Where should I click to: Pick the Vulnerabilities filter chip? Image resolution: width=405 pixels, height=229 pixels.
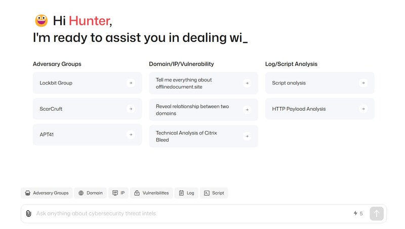pyautogui.click(x=151, y=193)
